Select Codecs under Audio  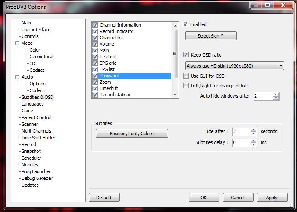(37, 90)
